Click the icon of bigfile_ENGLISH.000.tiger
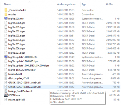Screen dimensions: 121x105 [6, 70]
